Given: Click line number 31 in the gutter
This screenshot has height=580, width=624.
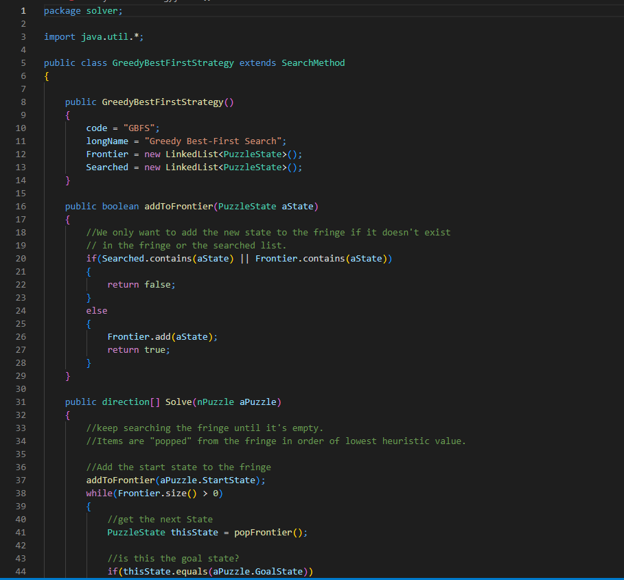Looking at the screenshot, I should [x=21, y=402].
